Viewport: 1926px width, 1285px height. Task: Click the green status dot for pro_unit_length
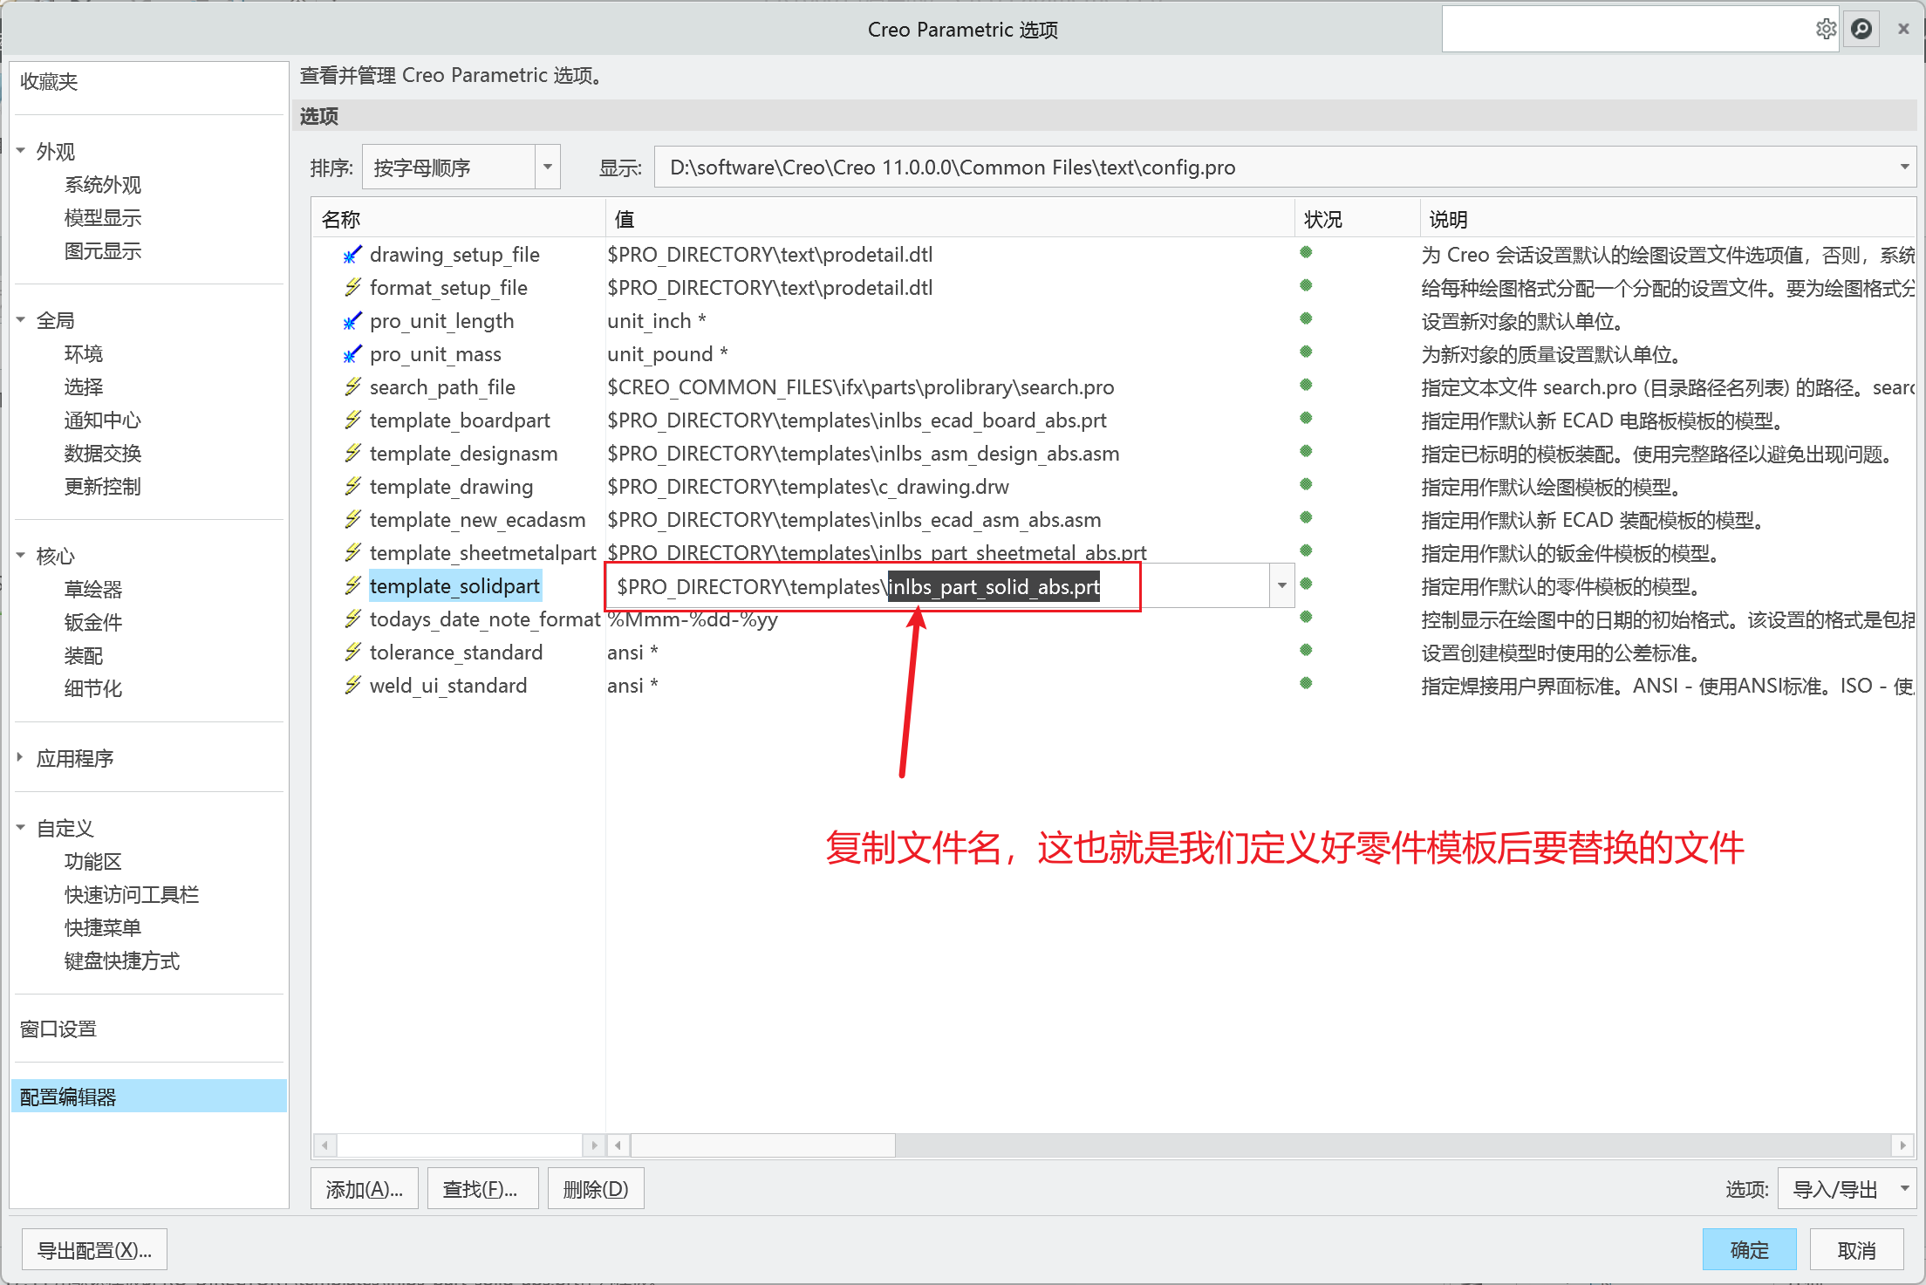coord(1306,318)
